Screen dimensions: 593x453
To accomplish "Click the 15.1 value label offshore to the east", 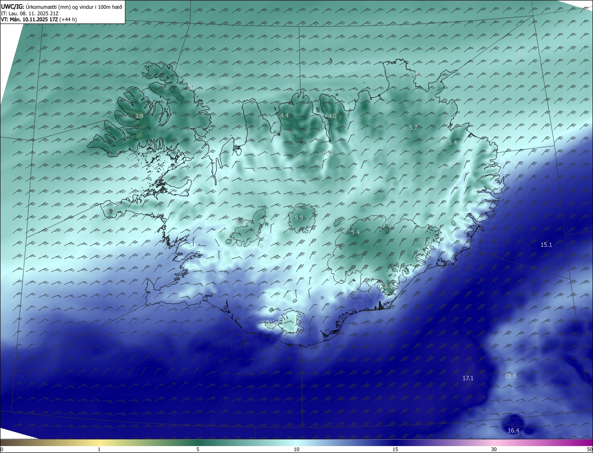I will point(546,245).
